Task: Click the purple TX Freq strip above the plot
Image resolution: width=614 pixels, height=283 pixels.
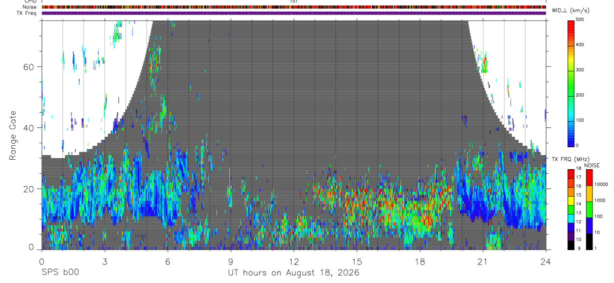Action: 293,13
